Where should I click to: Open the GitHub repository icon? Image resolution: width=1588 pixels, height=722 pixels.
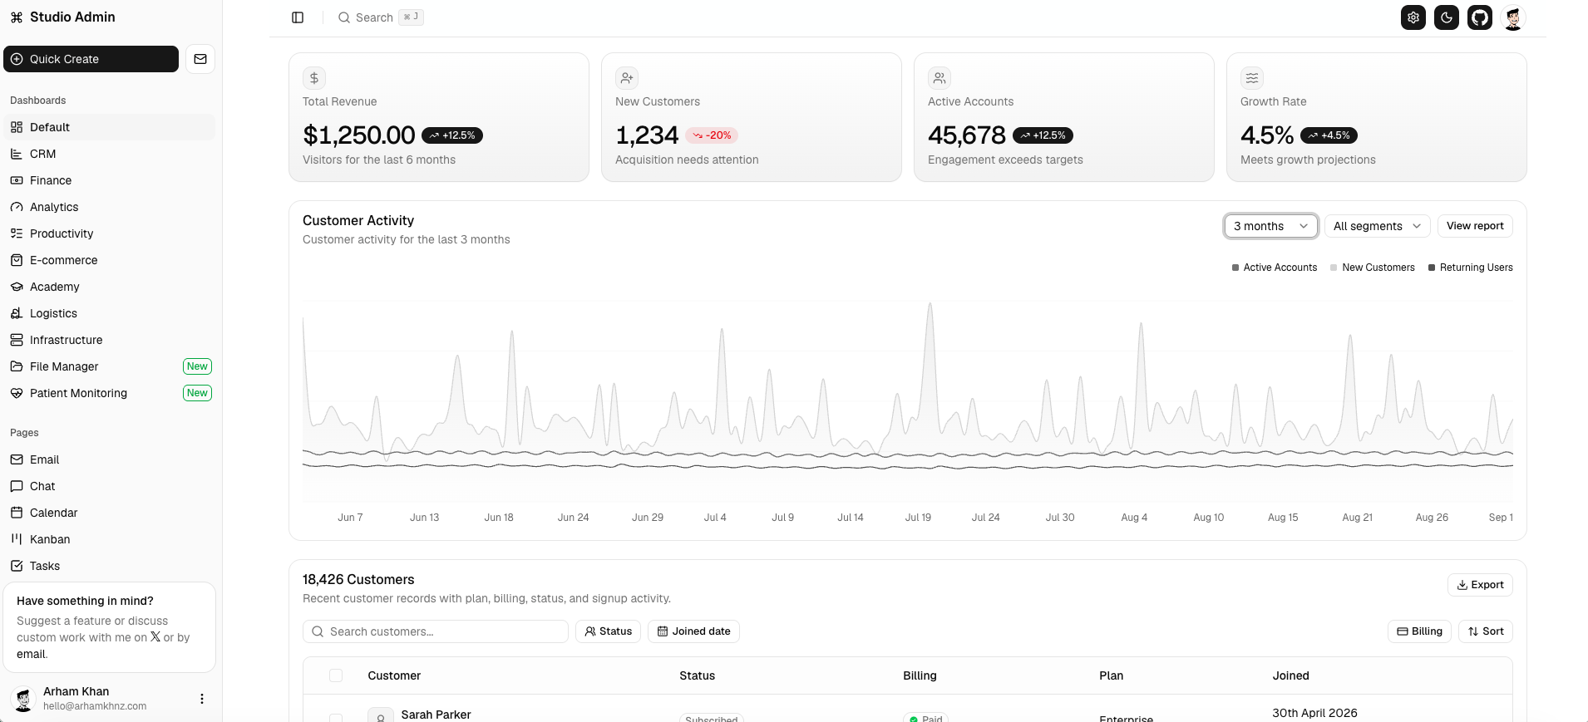[x=1480, y=17]
